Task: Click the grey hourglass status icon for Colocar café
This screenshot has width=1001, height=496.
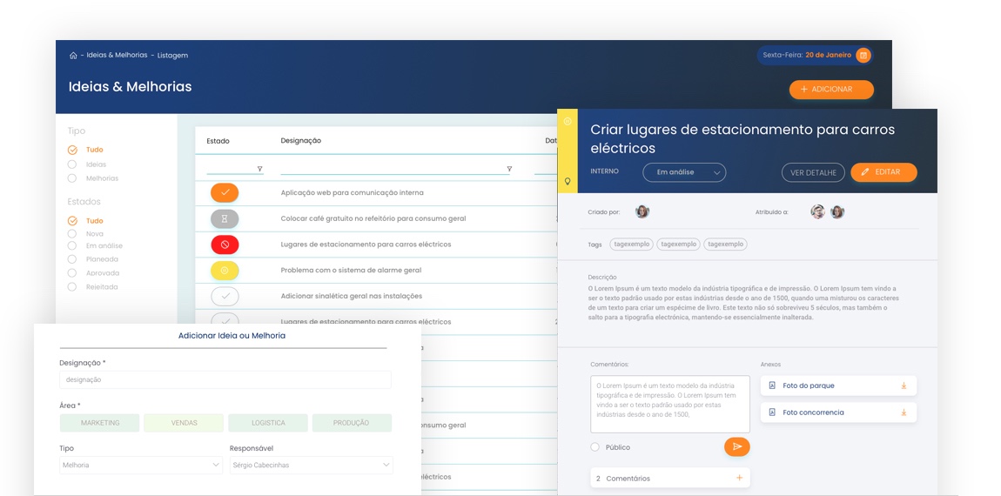Action: click(225, 218)
